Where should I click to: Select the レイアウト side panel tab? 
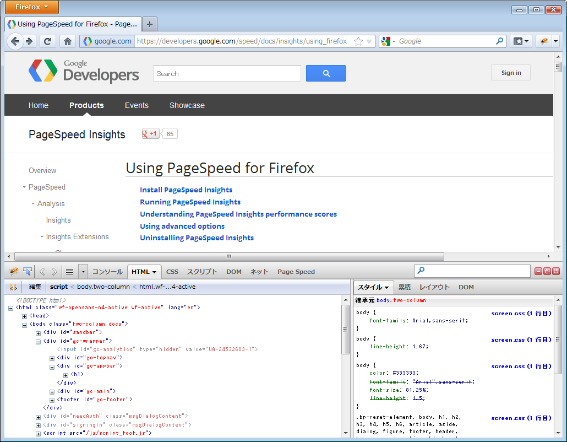pyautogui.click(x=434, y=287)
